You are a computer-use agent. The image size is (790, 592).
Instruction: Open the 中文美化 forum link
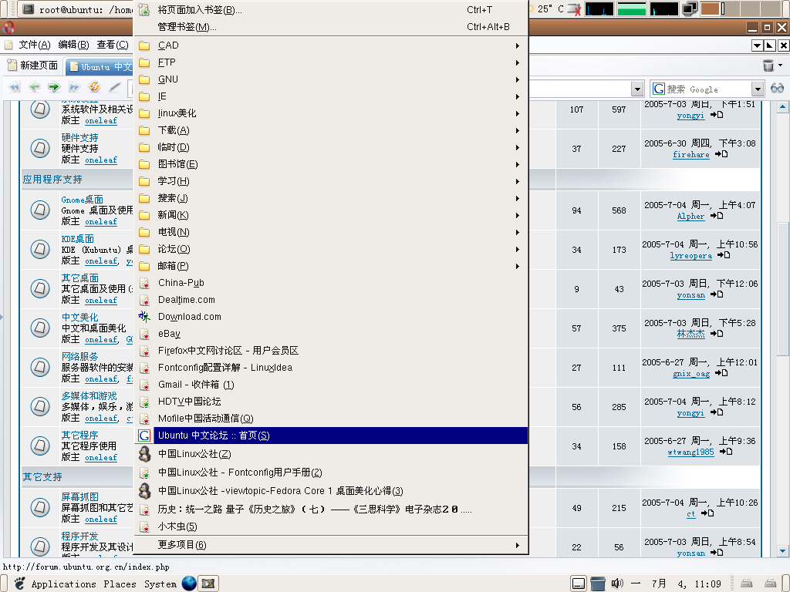pos(79,317)
